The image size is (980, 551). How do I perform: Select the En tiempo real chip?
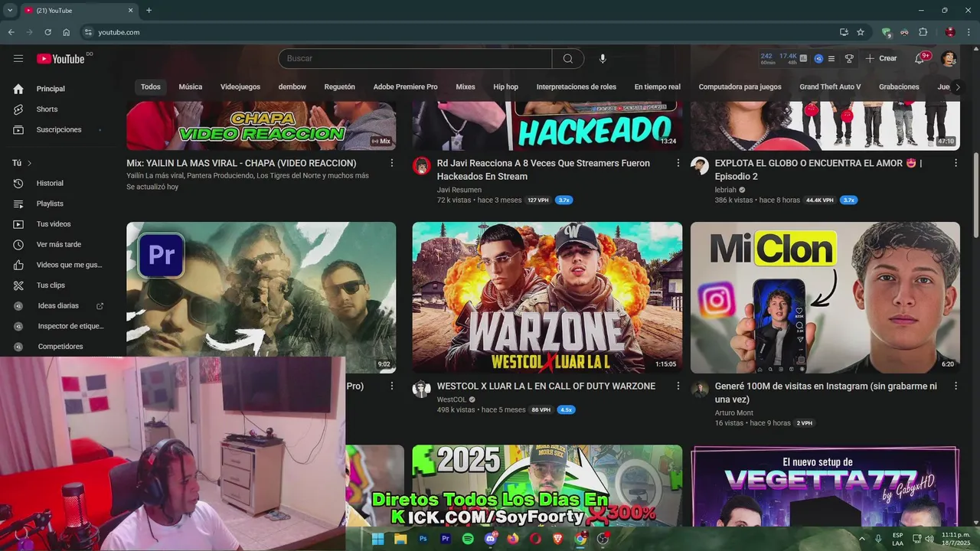[657, 87]
